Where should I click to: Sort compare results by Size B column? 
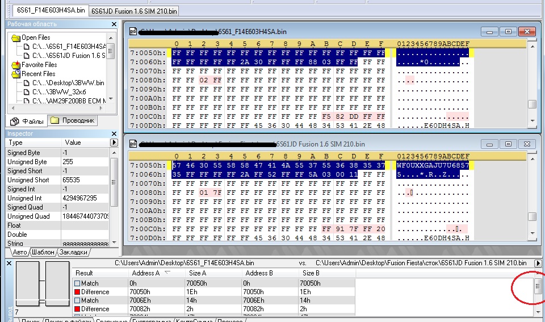327,273
